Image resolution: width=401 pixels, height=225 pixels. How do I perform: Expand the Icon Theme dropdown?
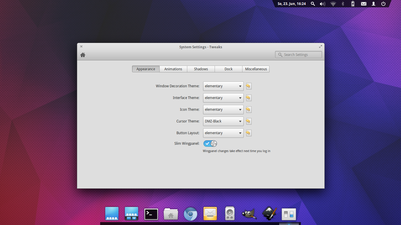click(x=223, y=110)
